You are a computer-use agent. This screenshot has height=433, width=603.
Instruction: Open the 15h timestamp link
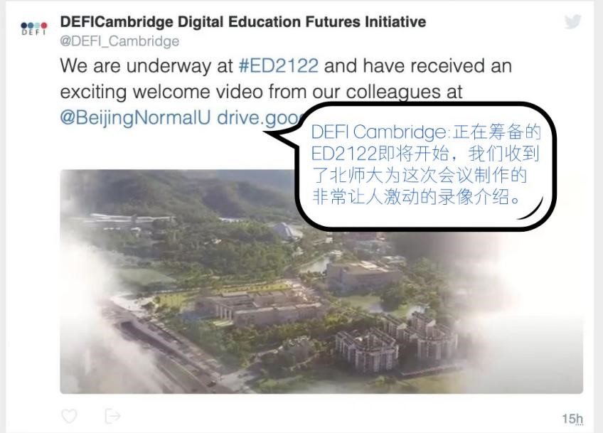(572, 418)
